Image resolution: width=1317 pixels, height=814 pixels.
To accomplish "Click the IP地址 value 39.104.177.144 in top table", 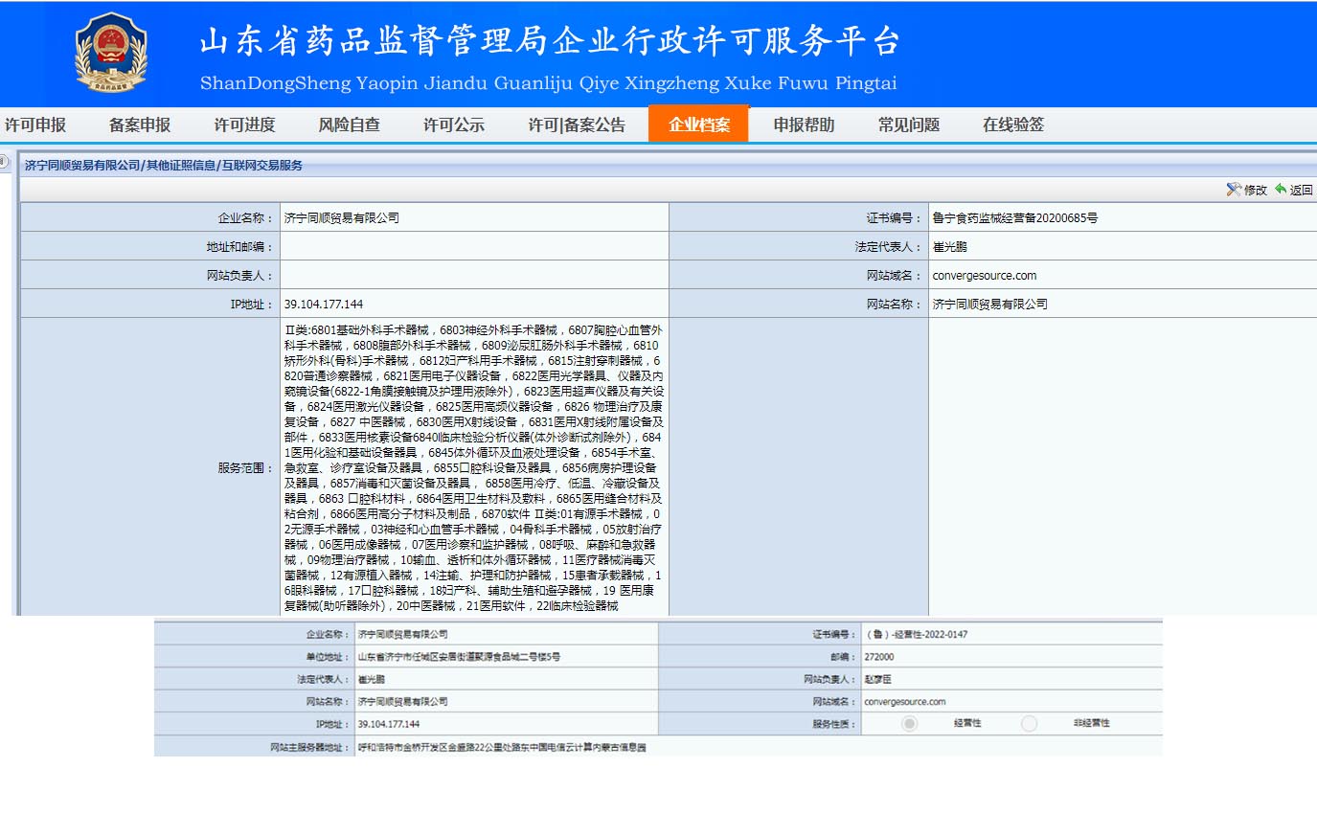I will pyautogui.click(x=324, y=305).
